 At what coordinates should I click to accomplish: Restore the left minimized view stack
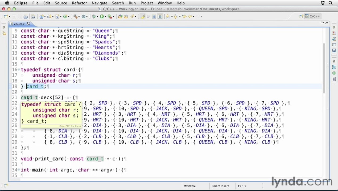(x=4, y=27)
